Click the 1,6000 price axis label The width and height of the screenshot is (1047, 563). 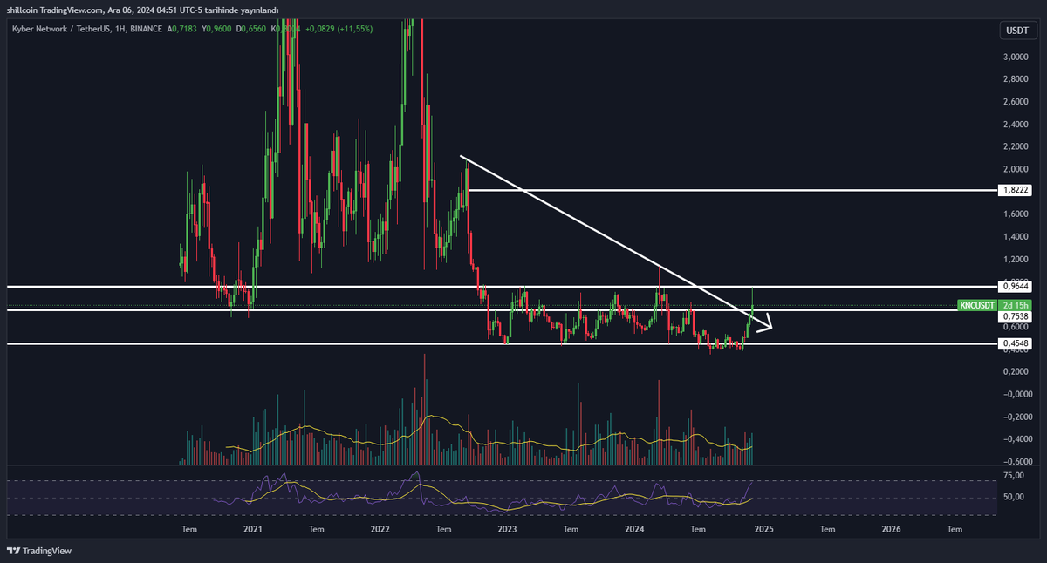pos(1016,214)
